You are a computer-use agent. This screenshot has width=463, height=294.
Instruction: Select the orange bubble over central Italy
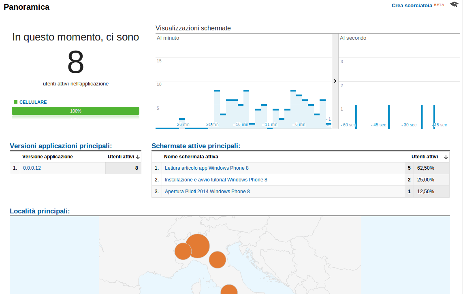[x=218, y=260]
